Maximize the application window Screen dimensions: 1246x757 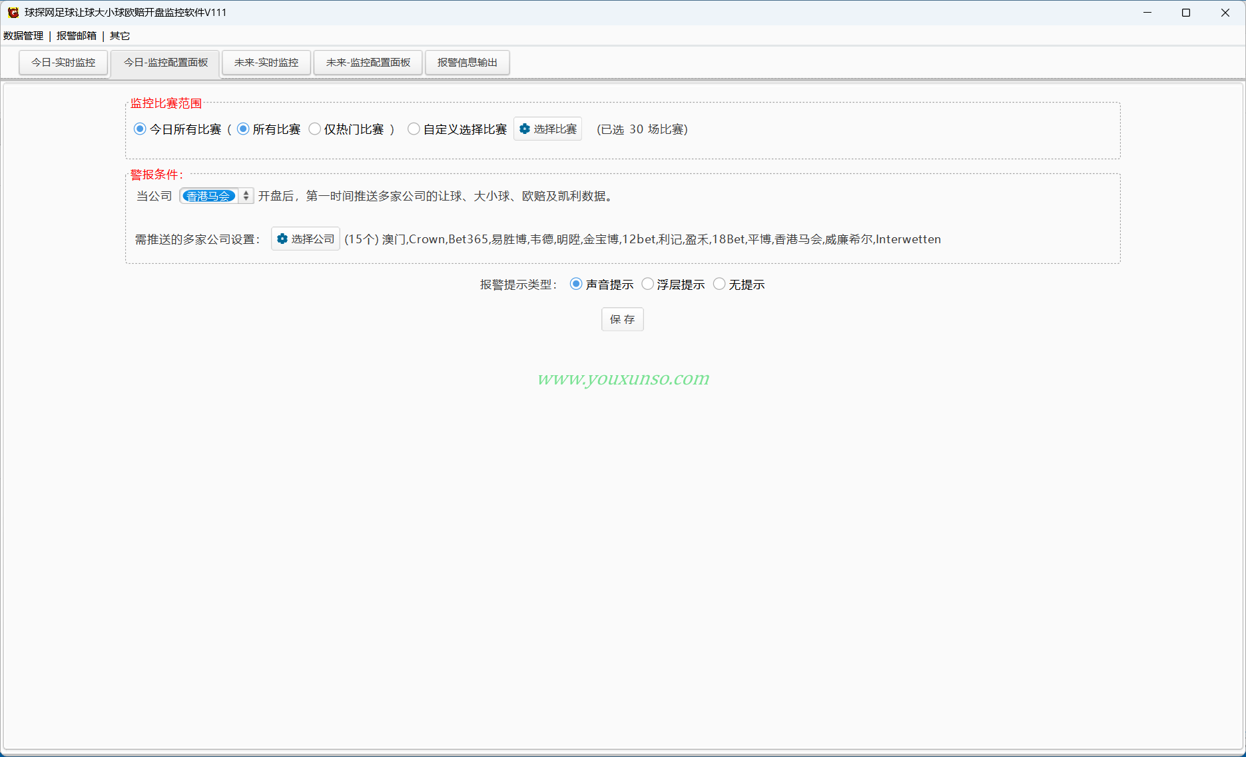(x=1186, y=13)
